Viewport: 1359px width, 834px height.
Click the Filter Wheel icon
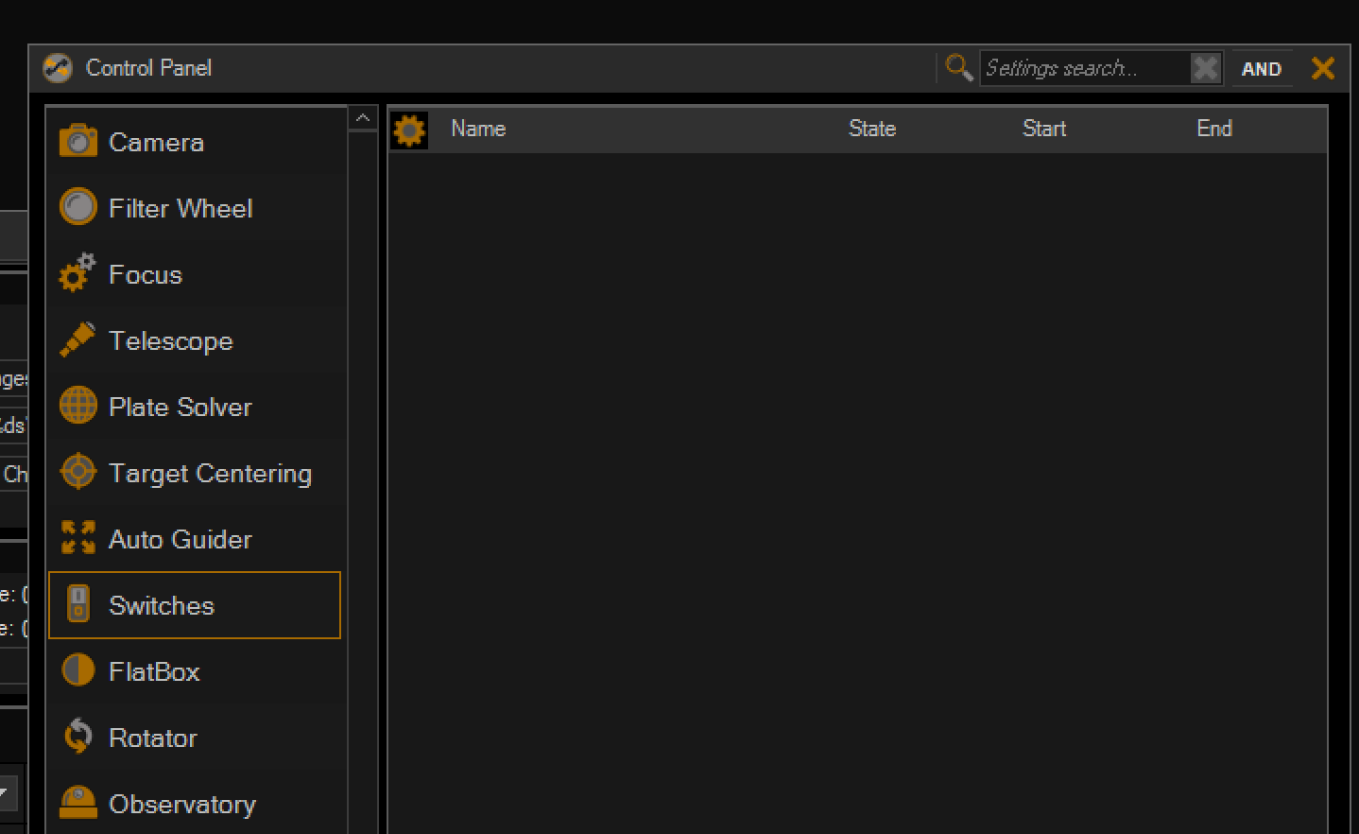pyautogui.click(x=77, y=207)
